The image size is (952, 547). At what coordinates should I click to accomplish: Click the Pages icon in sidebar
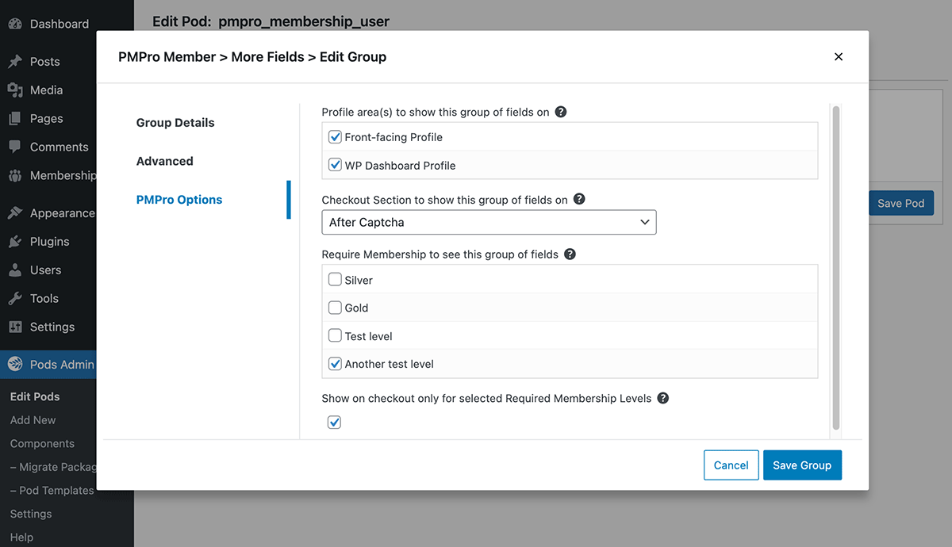(15, 118)
